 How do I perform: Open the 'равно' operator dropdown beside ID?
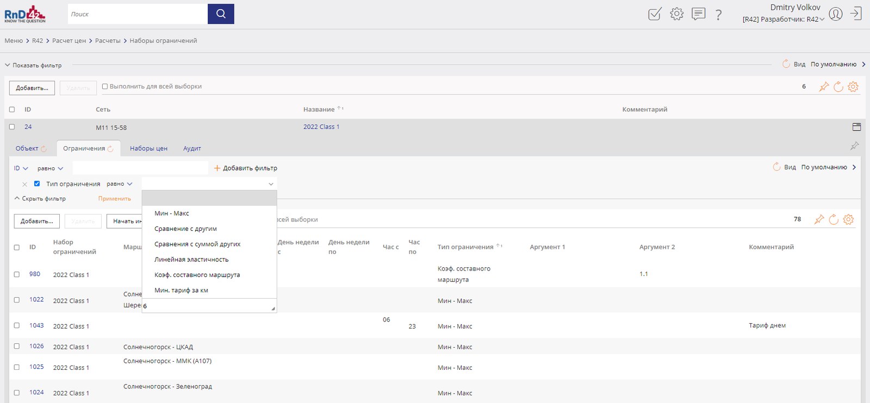pos(50,168)
